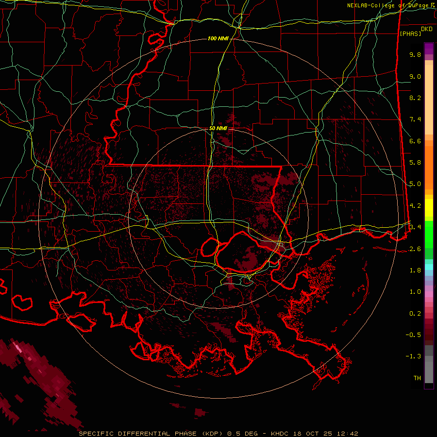Click the 1.8 value on color scale
This screenshot has height=437, width=437.
tap(415, 270)
